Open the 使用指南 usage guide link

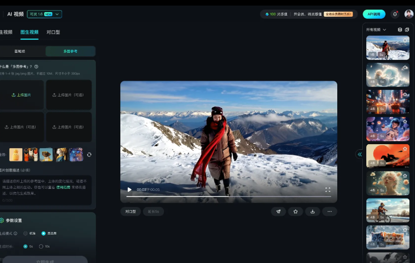point(63,187)
